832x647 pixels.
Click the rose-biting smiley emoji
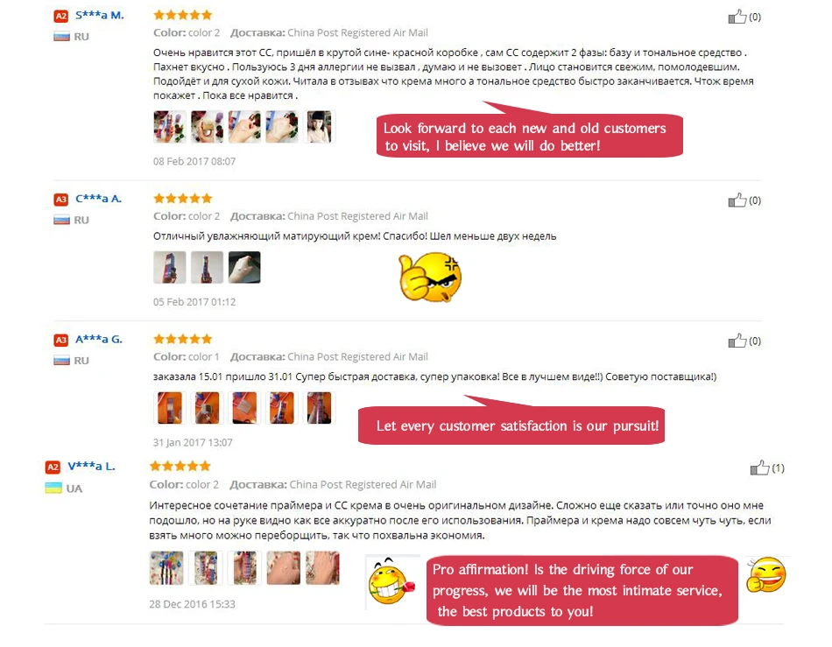point(392,581)
